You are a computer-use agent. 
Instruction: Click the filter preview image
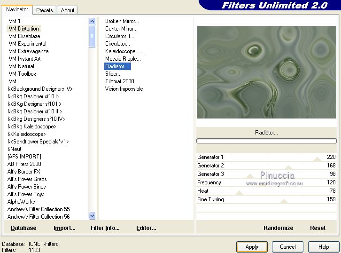click(x=266, y=72)
